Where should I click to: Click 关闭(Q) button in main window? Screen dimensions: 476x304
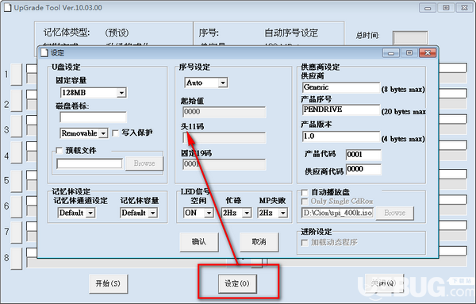tap(384, 283)
